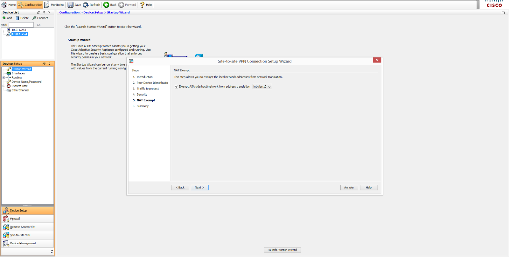Click Peer Device Identification step
Viewport: 509px width, 257px height.
(152, 83)
